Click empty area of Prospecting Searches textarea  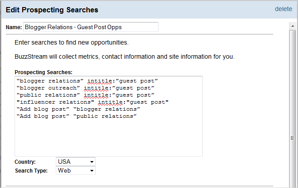tap(108, 138)
